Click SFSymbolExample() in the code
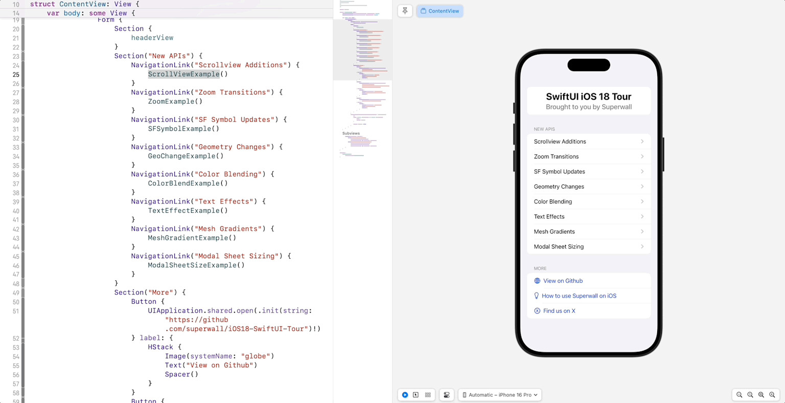The height and width of the screenshot is (403, 785). click(x=183, y=129)
